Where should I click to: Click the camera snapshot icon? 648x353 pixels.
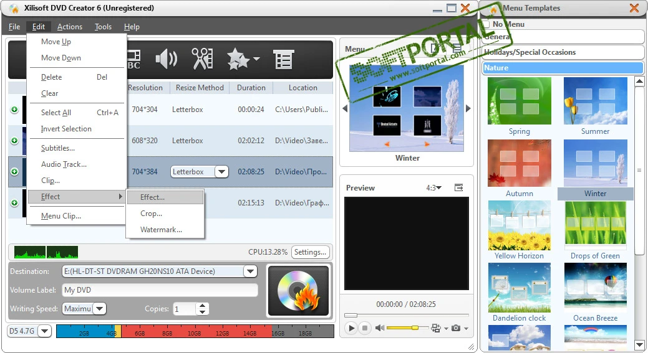point(456,328)
